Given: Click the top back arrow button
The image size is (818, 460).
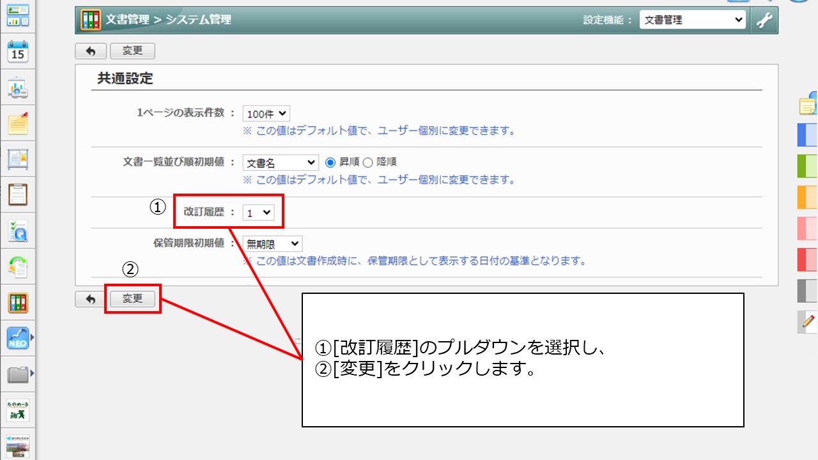Looking at the screenshot, I should (x=91, y=51).
